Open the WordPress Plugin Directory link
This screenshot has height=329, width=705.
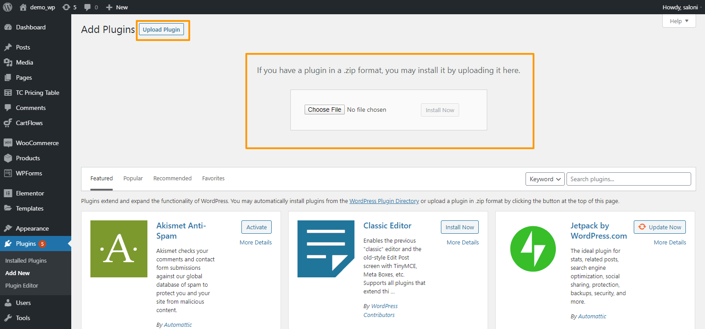(x=384, y=201)
